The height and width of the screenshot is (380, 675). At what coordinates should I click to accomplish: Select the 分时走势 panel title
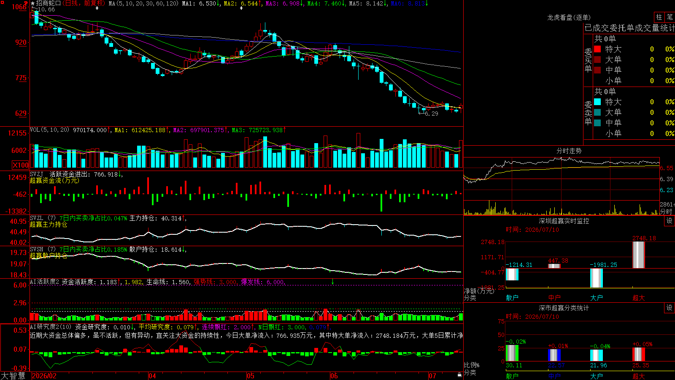(569, 151)
